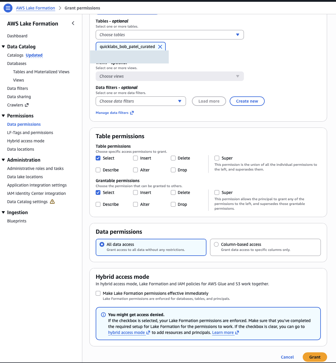Open IAM Identity Center integration
The height and width of the screenshot is (363, 336).
pyautogui.click(x=37, y=193)
